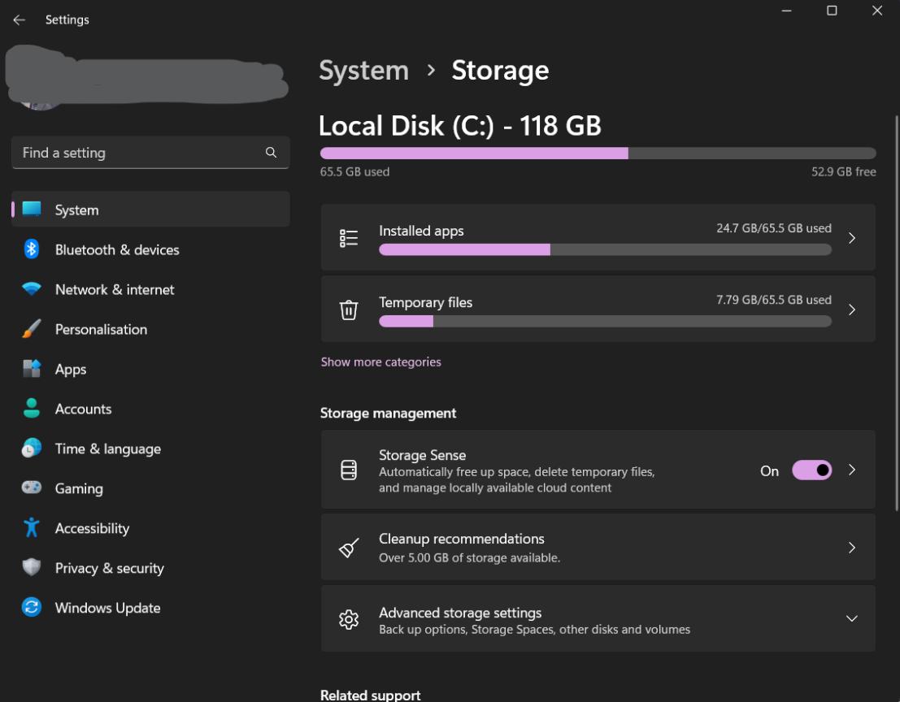Open Storage Sense details via its chevron
The image size is (900, 702).
click(x=851, y=470)
